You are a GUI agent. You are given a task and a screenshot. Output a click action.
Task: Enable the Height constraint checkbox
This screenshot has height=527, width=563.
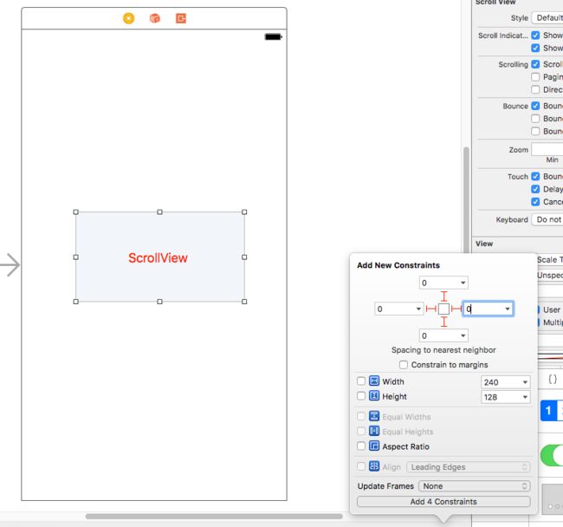(x=361, y=396)
